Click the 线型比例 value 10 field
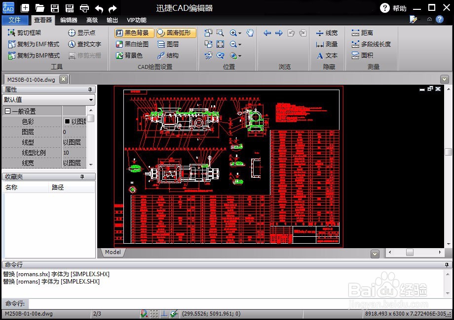 pos(75,153)
